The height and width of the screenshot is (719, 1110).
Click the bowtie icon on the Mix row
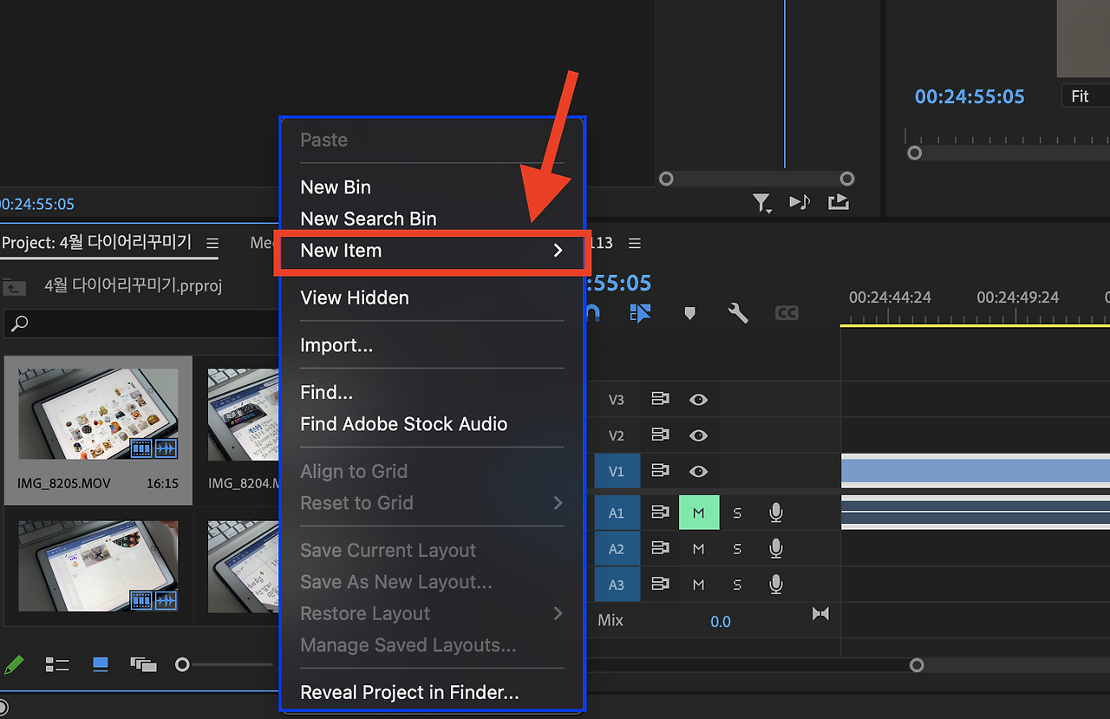click(x=820, y=614)
